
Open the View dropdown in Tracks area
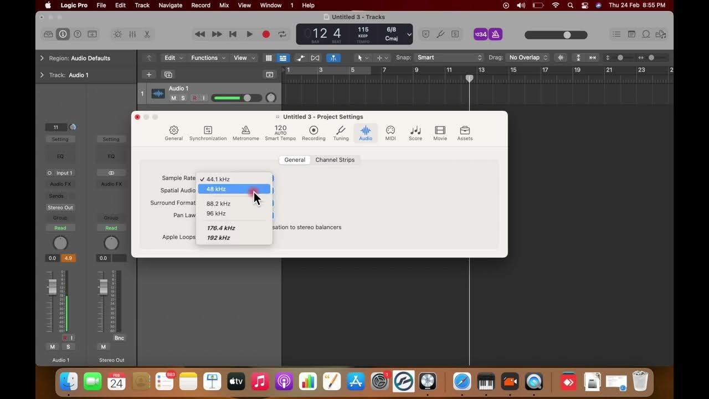[x=244, y=58]
